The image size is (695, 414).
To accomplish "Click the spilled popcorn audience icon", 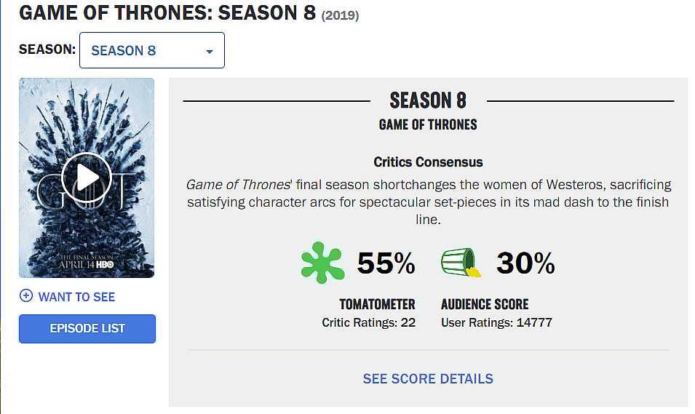I will pos(461,263).
